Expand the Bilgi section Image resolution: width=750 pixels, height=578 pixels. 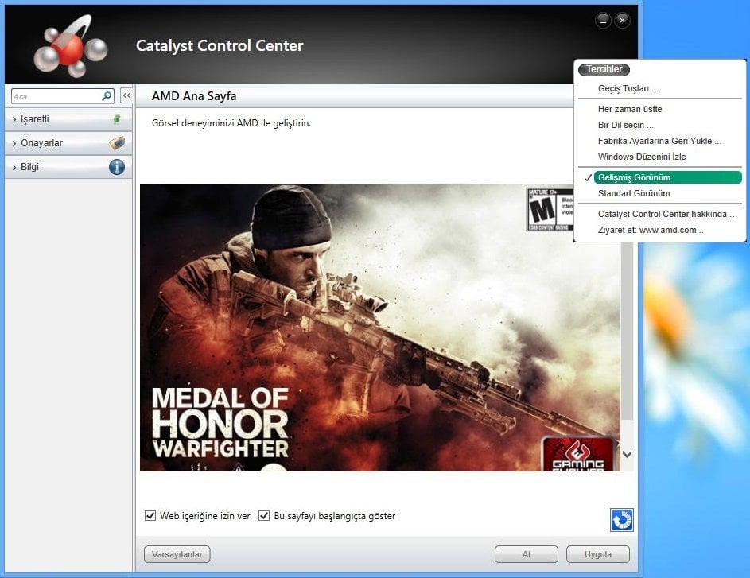coord(68,166)
